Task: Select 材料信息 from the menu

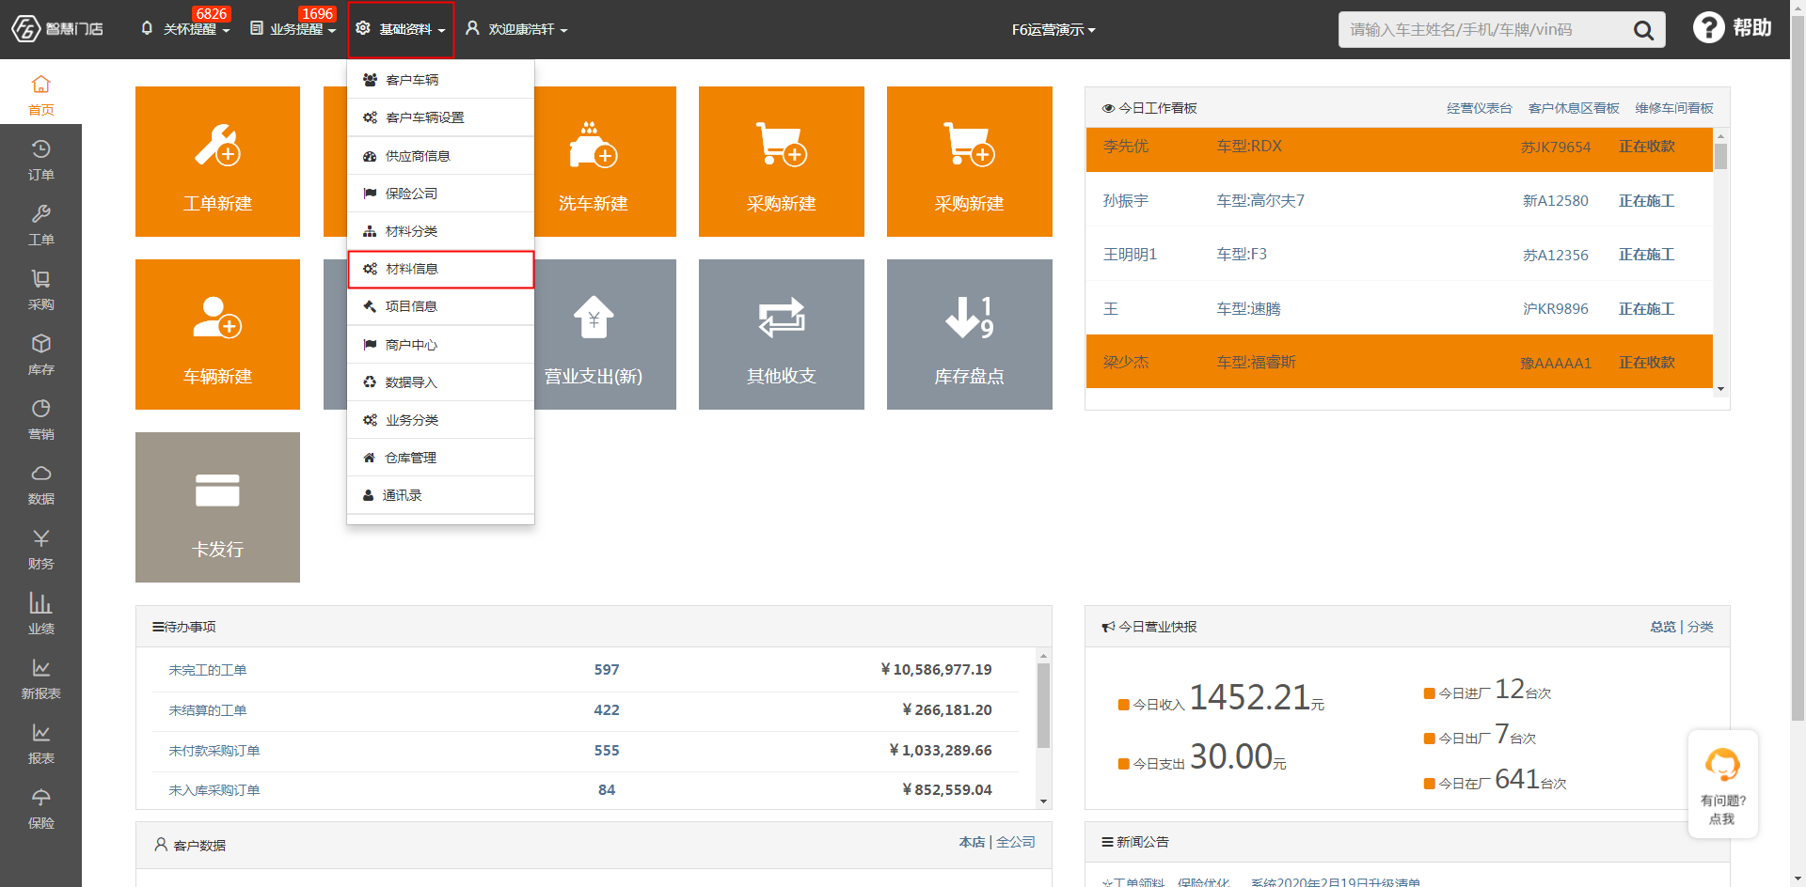Action: (x=440, y=269)
